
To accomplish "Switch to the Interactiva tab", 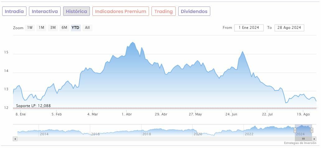I will click(x=45, y=11).
